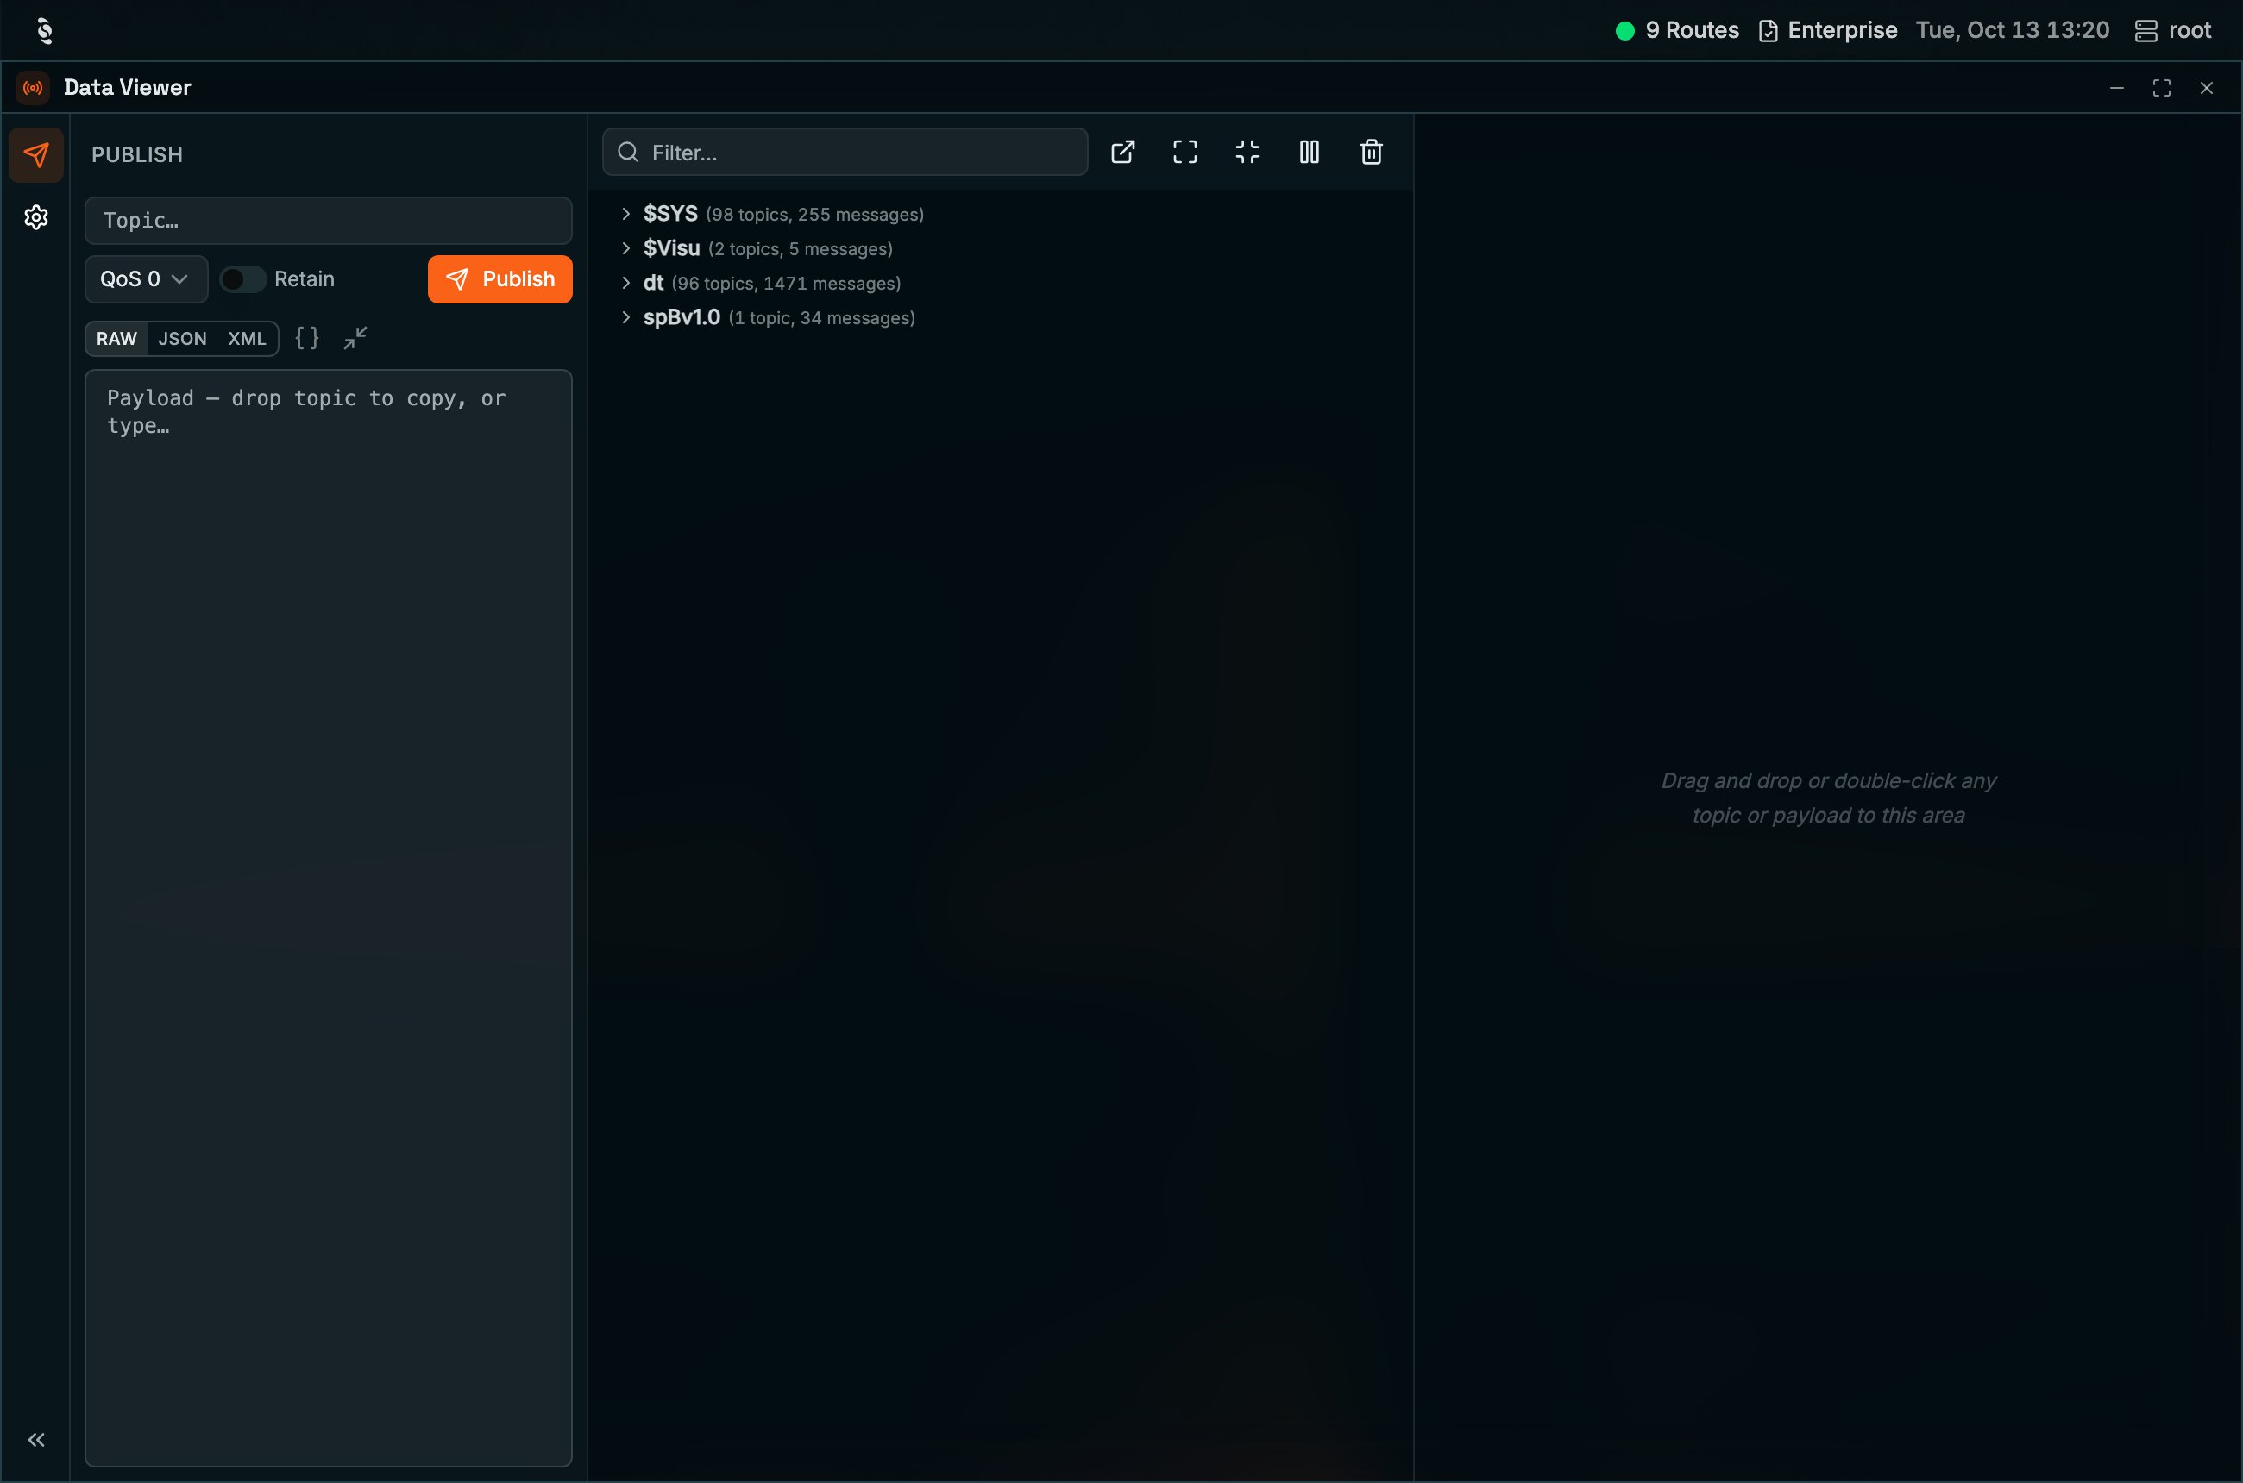Image resolution: width=2243 pixels, height=1483 pixels.
Task: Shrink payload editor with minimize arrows icon
Action: tap(355, 338)
